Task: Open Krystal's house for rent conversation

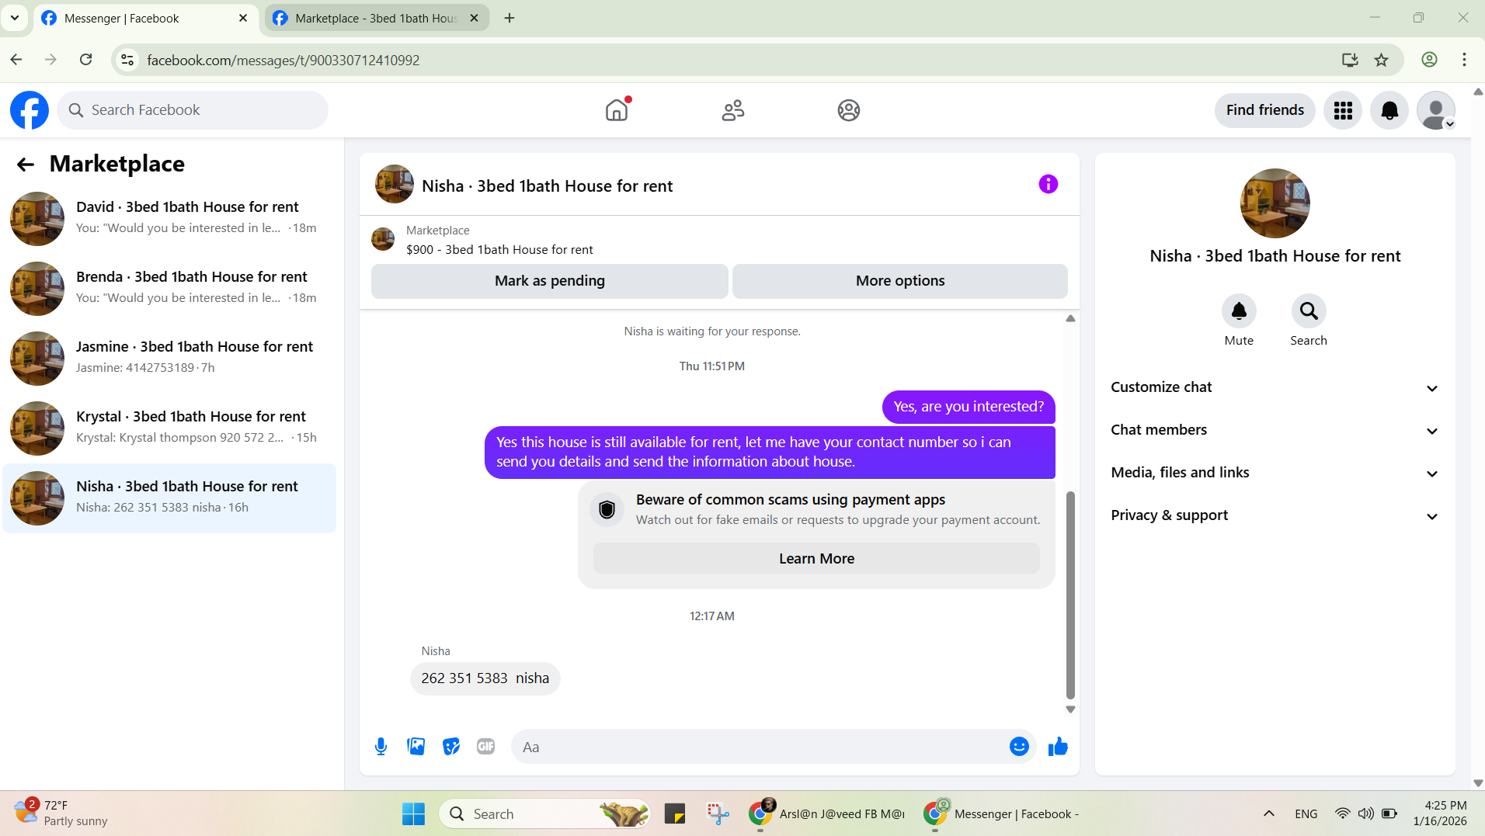Action: (x=169, y=428)
